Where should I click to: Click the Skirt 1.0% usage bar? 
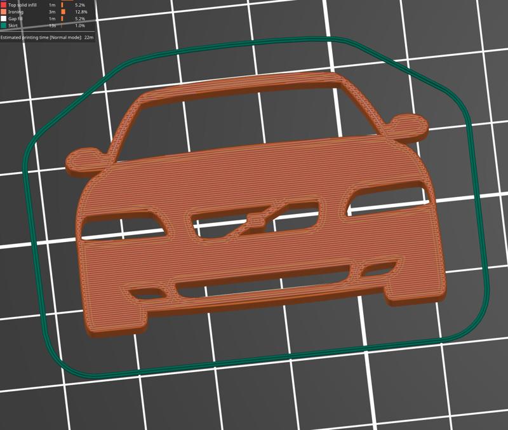[x=62, y=25]
